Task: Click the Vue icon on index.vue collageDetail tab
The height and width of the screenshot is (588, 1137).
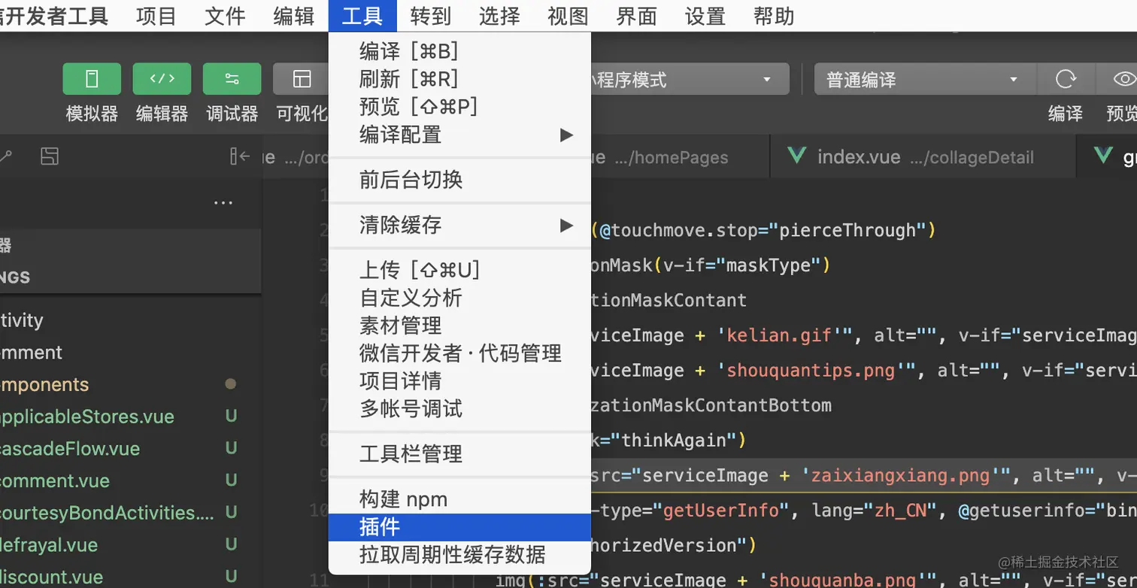Action: (x=796, y=156)
